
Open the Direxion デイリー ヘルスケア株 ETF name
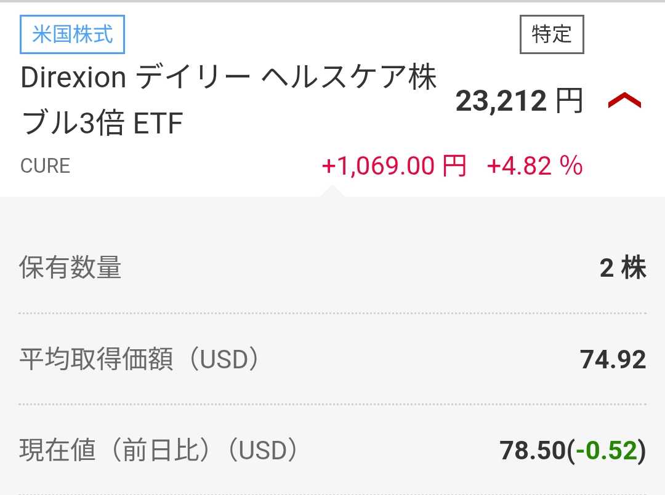(228, 79)
